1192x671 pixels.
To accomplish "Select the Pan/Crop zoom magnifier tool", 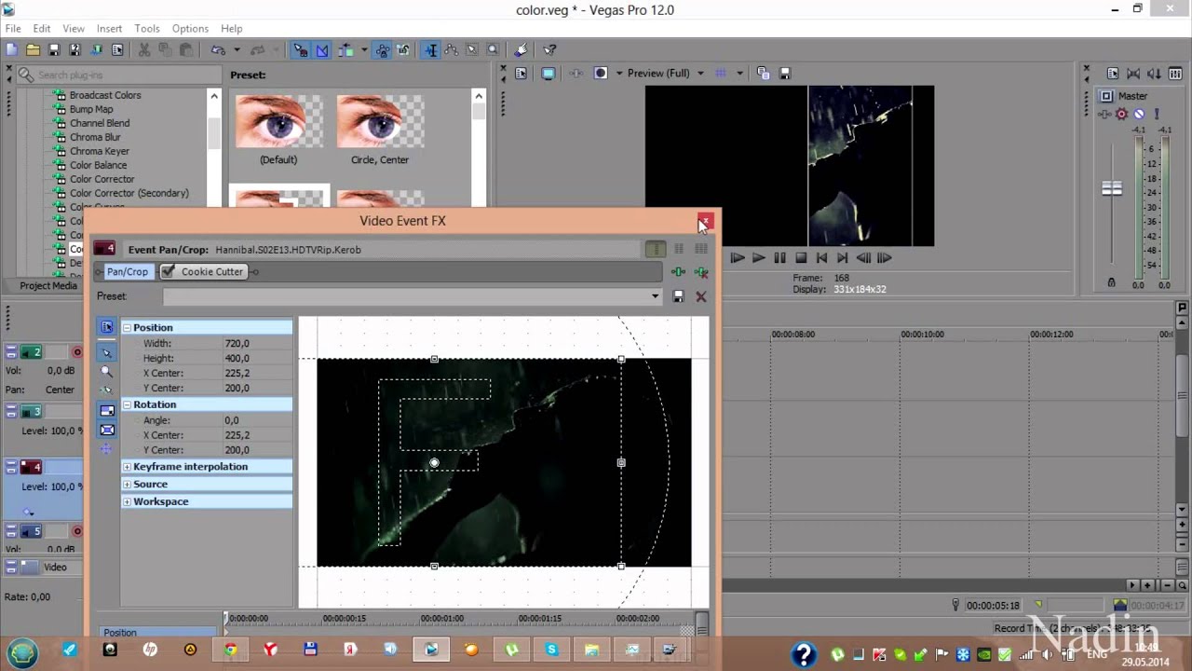I will point(106,371).
